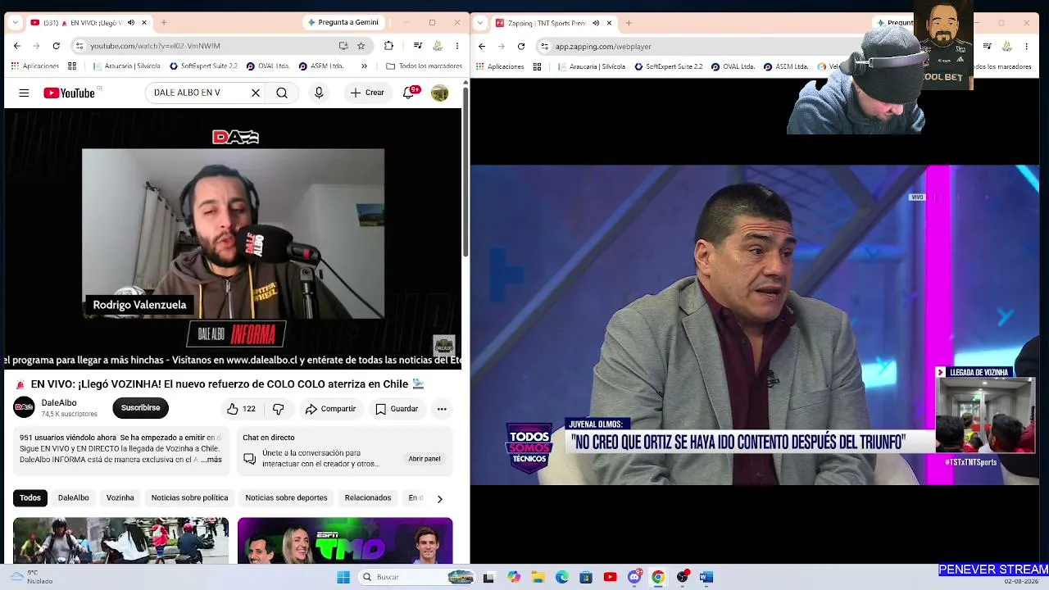Open Microsoft Edge from the taskbar

[562, 577]
